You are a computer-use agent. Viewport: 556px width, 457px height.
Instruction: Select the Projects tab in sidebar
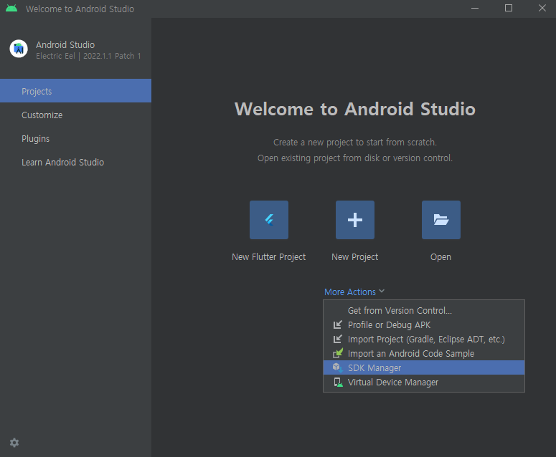click(75, 91)
